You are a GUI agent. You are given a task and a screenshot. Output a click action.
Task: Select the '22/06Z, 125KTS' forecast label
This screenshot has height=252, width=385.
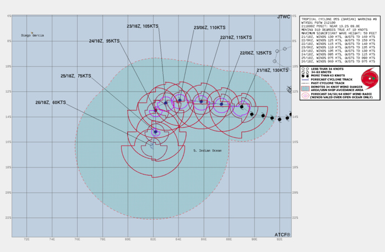[255, 53]
